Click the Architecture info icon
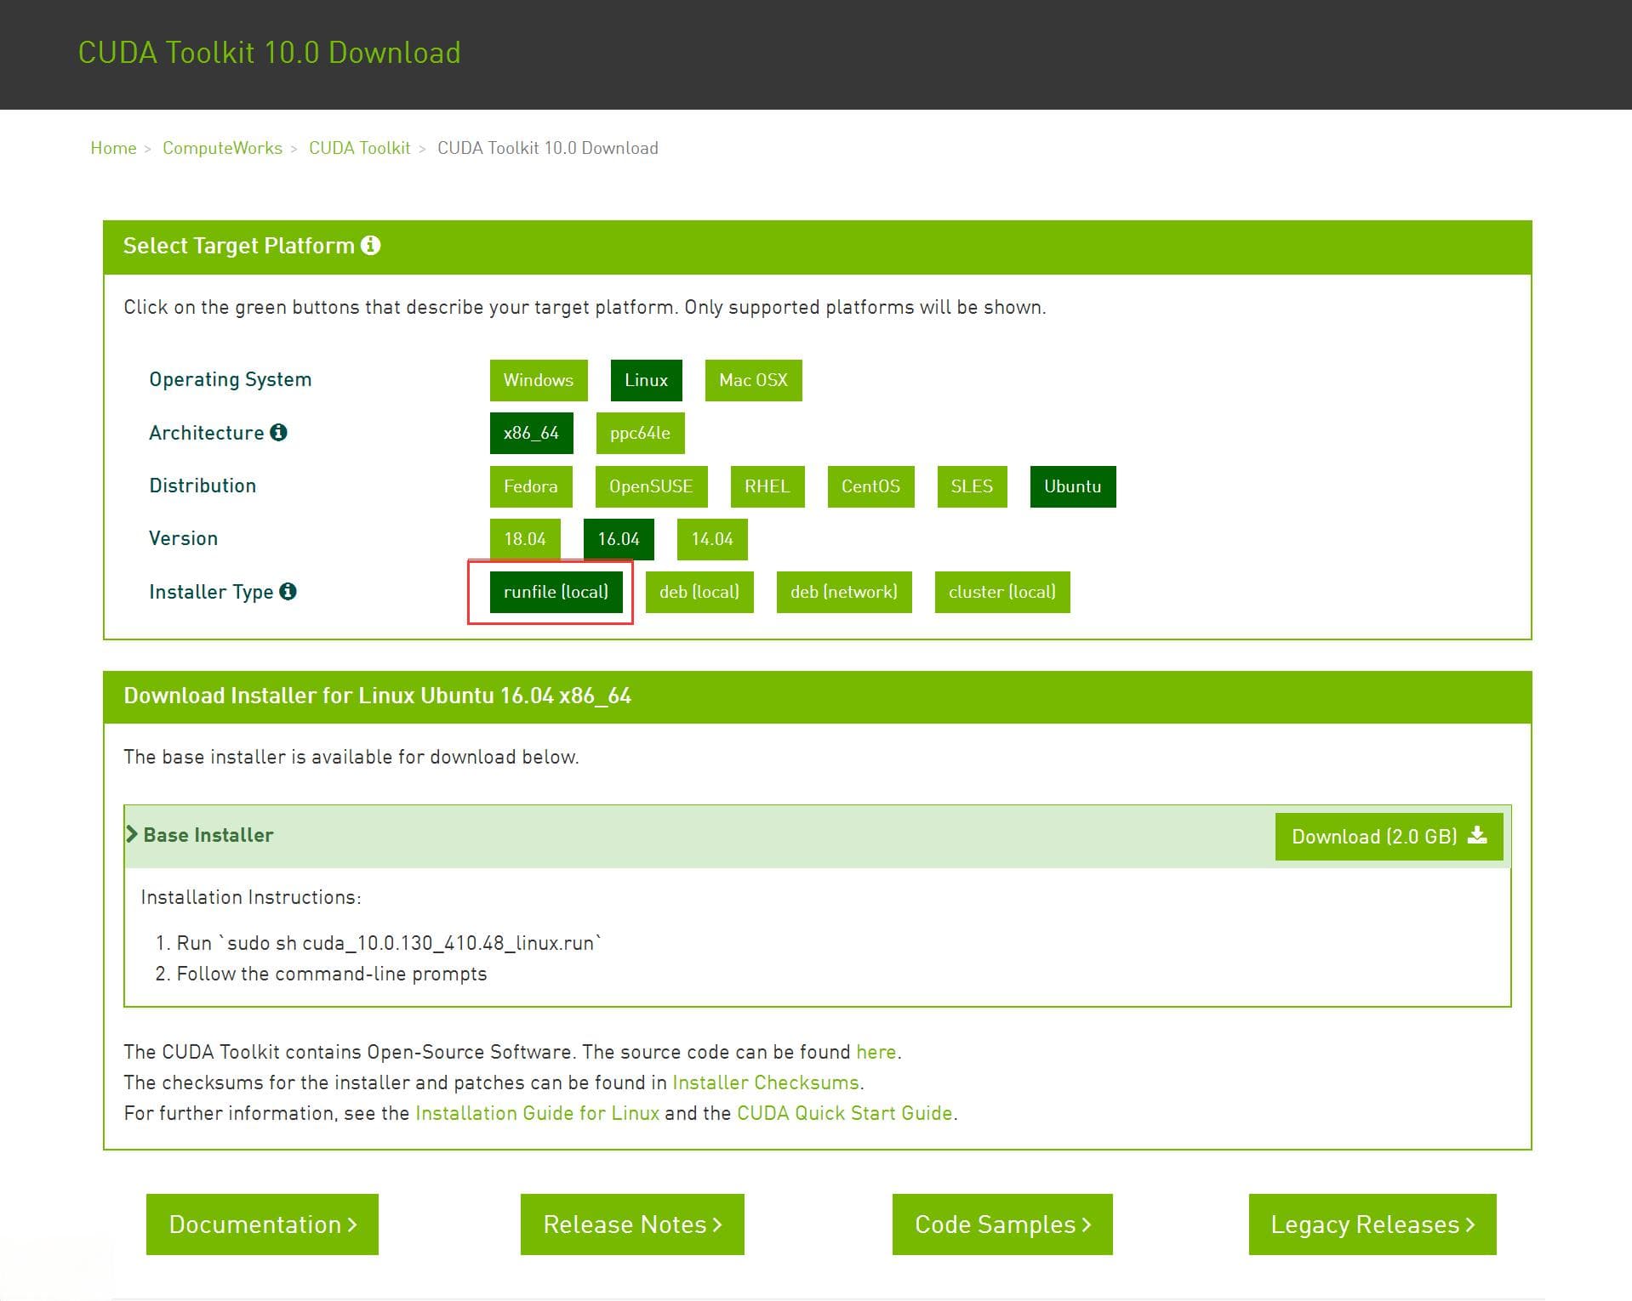Viewport: 1632px width, 1301px height. [x=278, y=432]
